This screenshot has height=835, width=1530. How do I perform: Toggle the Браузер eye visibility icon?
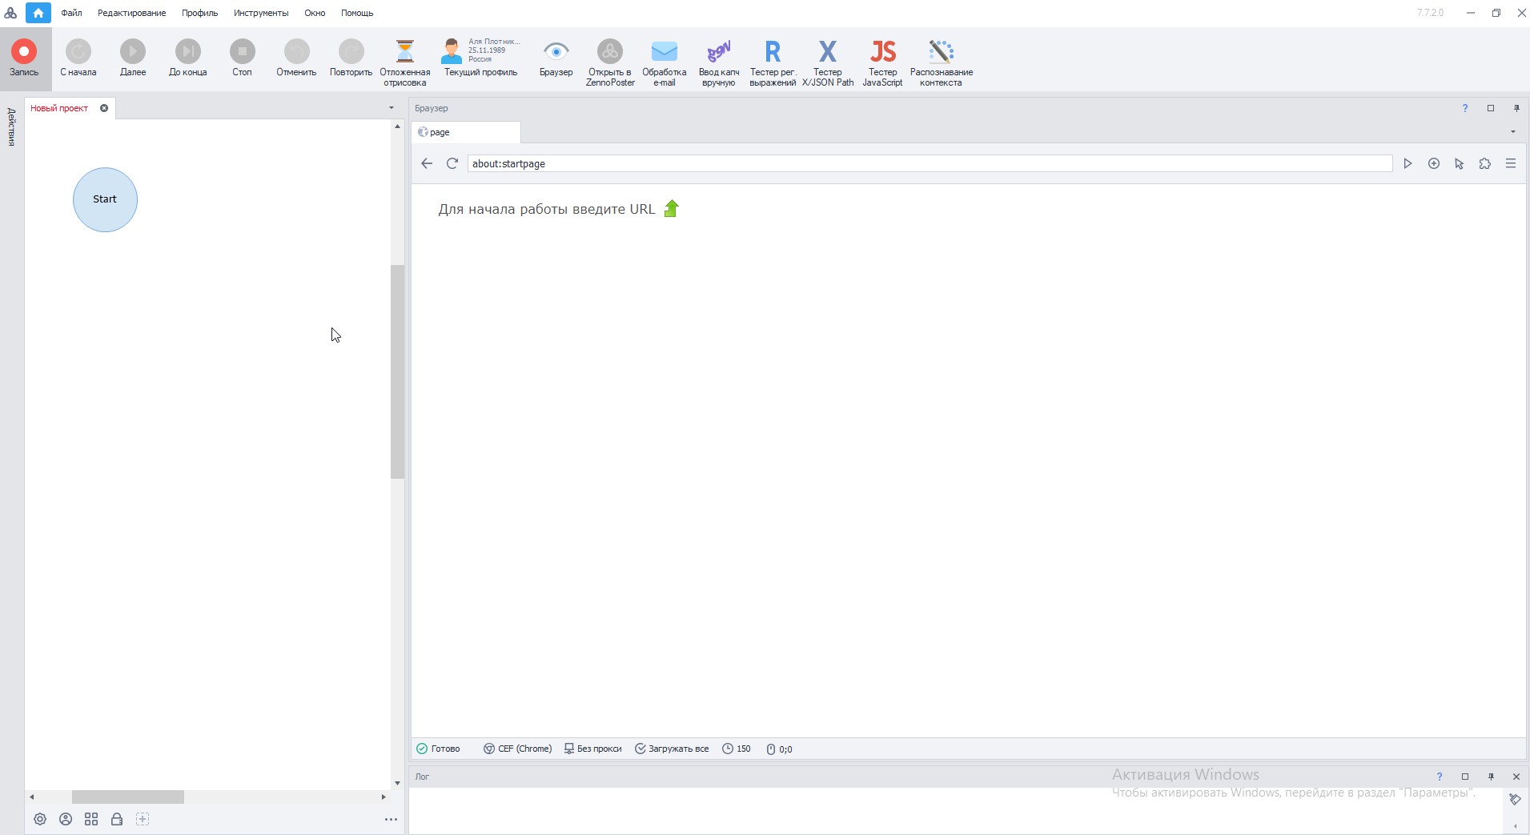556,53
